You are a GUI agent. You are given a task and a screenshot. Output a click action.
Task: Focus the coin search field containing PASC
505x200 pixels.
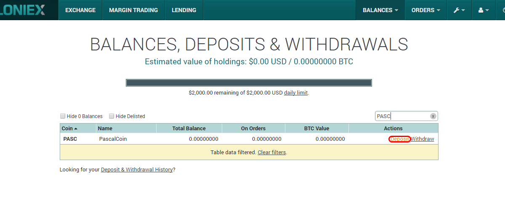click(403, 116)
